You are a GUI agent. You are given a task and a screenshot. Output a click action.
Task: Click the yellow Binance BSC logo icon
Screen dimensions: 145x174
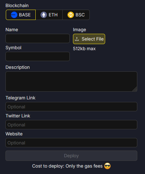click(x=71, y=15)
